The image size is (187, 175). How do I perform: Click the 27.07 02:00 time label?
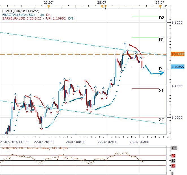(x=107, y=142)
